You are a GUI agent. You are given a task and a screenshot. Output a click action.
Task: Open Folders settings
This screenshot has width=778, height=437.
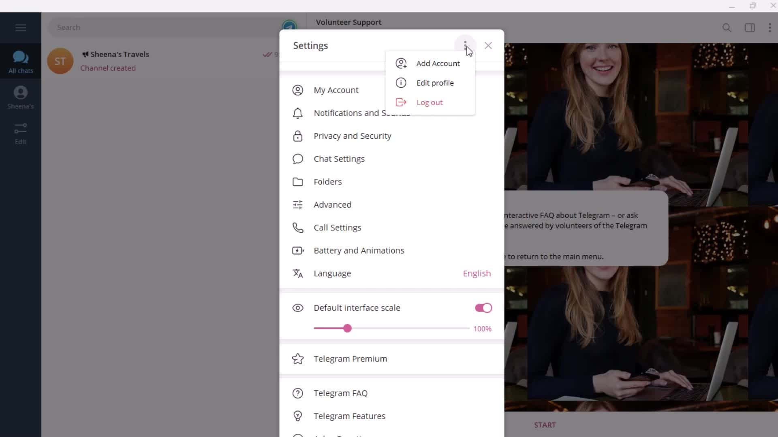pos(327,181)
